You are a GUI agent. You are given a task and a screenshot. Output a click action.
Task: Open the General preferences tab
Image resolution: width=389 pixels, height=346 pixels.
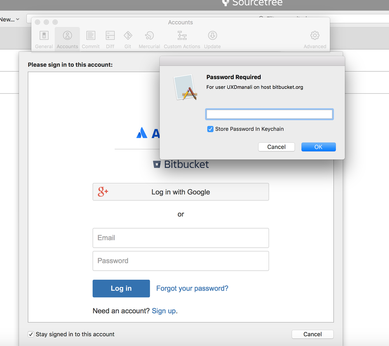(x=44, y=39)
